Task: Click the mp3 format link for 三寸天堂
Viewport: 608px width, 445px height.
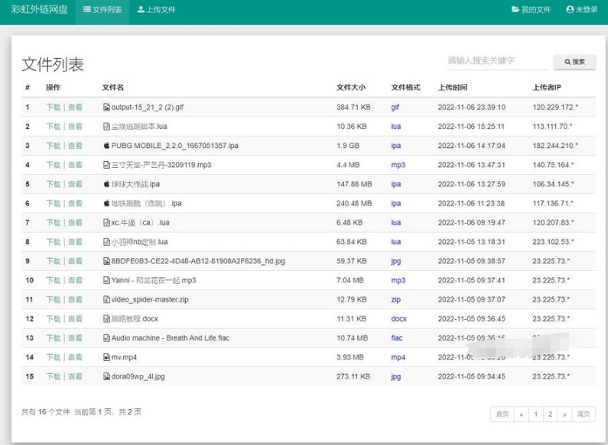Action: point(398,165)
